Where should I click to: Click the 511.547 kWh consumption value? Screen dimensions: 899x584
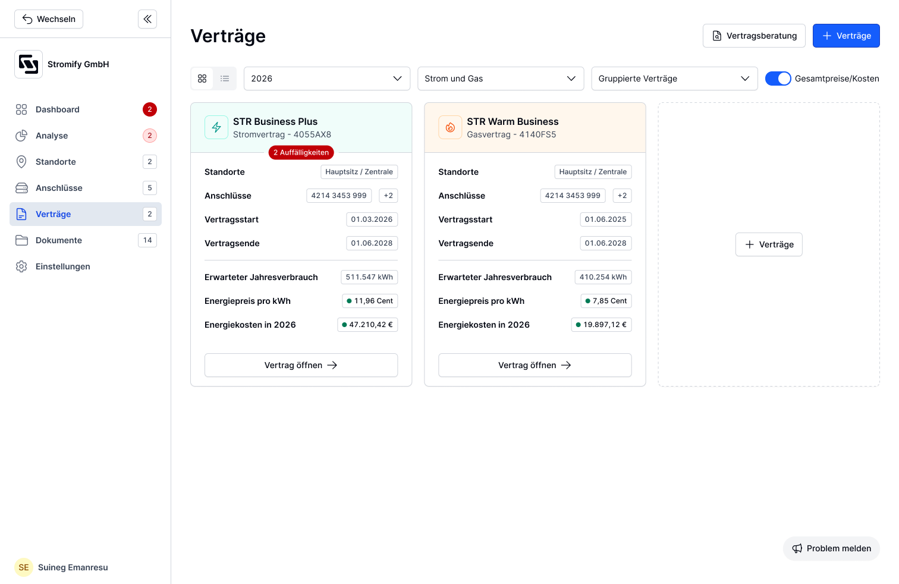point(369,277)
